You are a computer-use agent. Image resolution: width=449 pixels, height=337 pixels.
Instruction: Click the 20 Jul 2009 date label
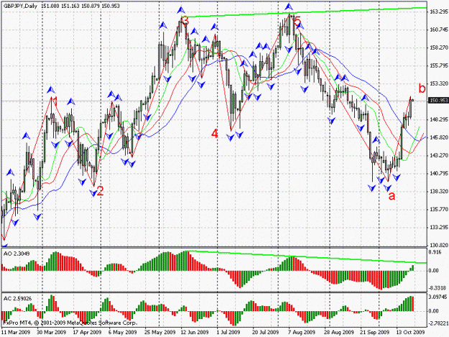265,332
